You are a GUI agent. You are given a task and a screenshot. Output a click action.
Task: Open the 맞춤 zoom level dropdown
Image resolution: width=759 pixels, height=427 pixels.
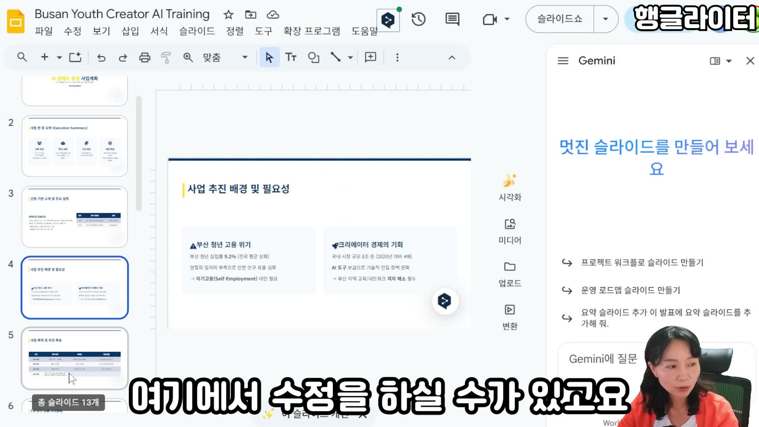tap(225, 58)
